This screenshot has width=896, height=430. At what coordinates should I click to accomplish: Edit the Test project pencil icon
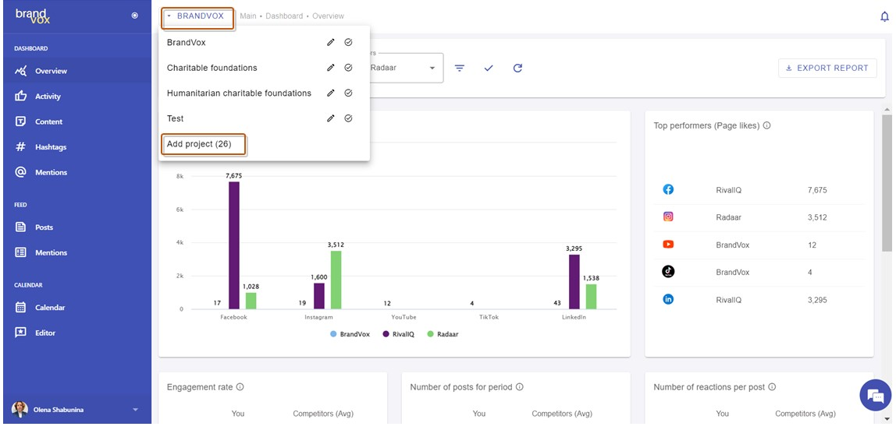pos(330,118)
